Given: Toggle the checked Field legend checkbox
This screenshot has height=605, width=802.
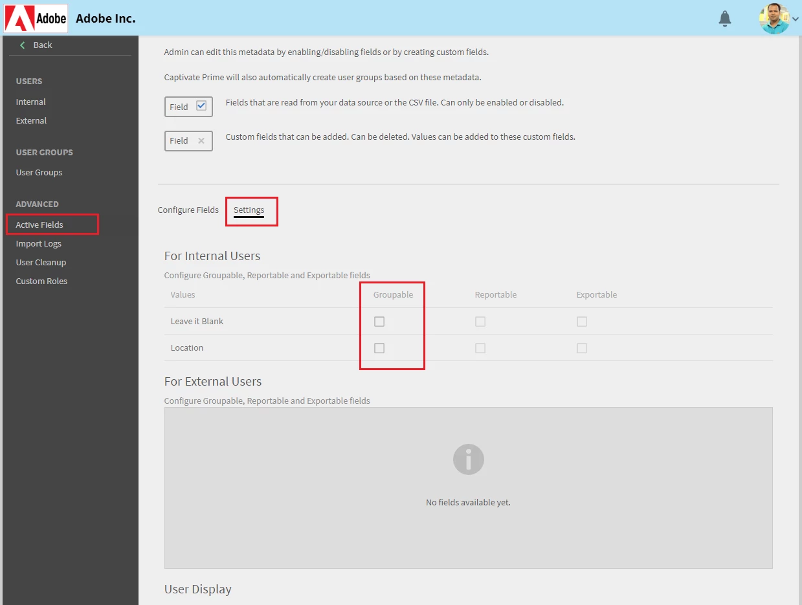Looking at the screenshot, I should [201, 106].
